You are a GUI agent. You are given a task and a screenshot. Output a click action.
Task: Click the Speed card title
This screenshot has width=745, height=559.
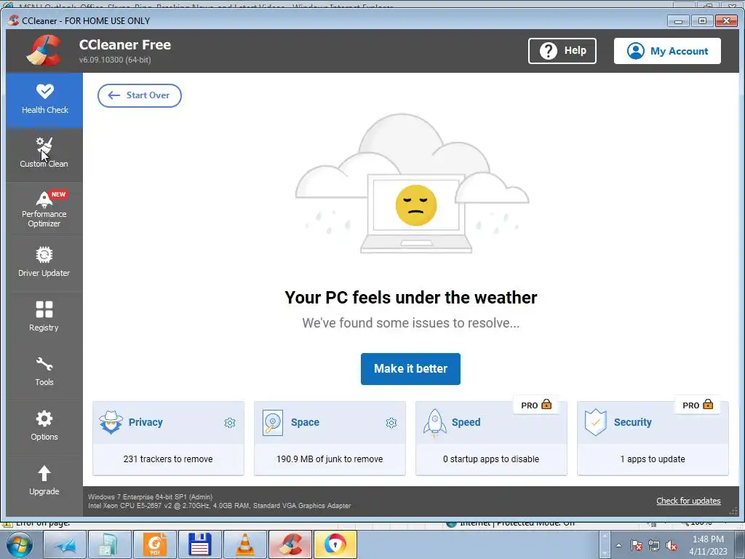pyautogui.click(x=466, y=422)
